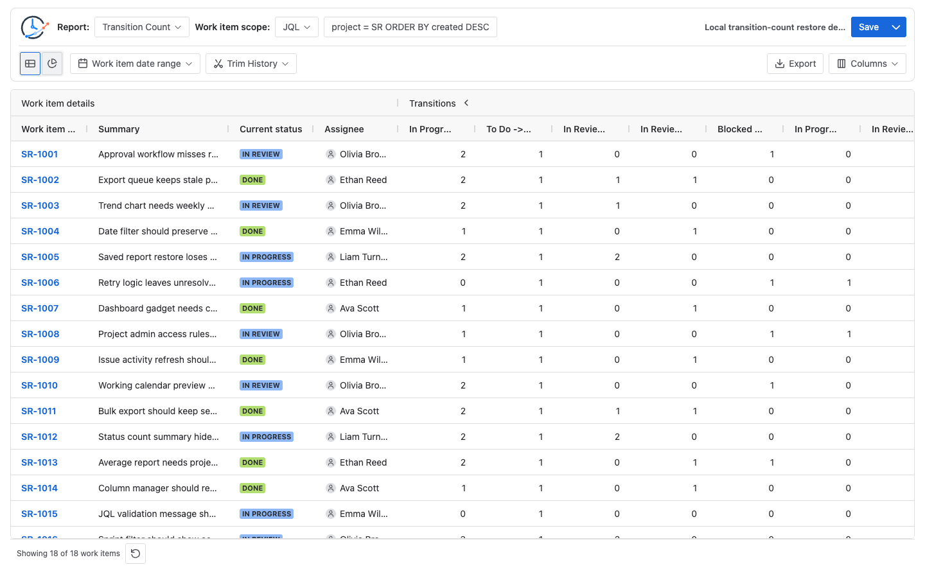925x578 pixels.
Task: Click the scissors icon in Trim History
Action: (x=218, y=64)
